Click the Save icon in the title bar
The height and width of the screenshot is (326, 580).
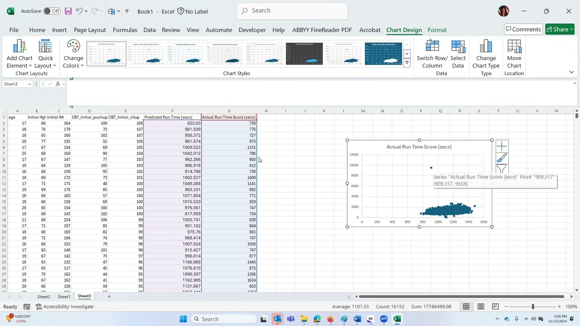(x=68, y=11)
